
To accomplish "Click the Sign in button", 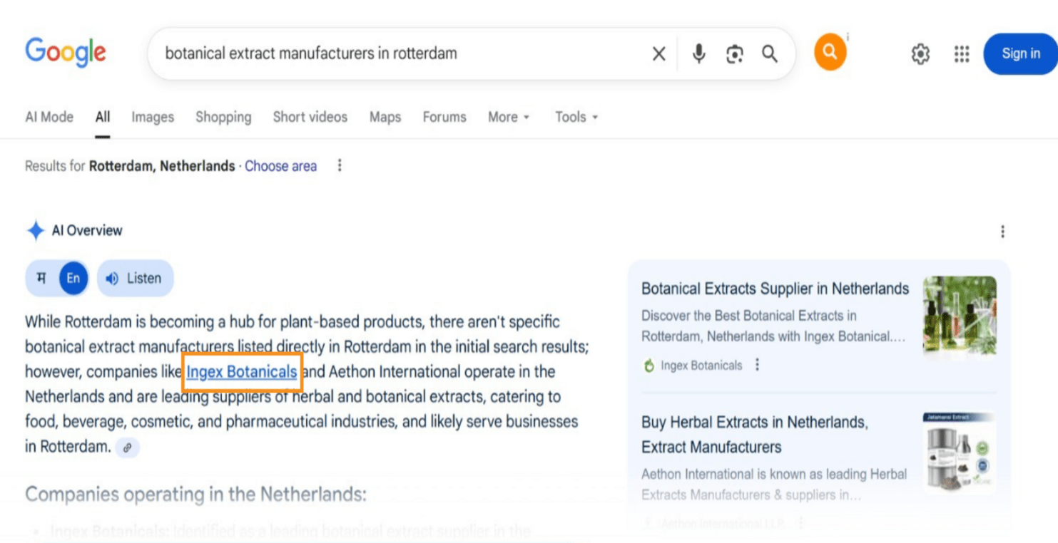I will point(1020,53).
